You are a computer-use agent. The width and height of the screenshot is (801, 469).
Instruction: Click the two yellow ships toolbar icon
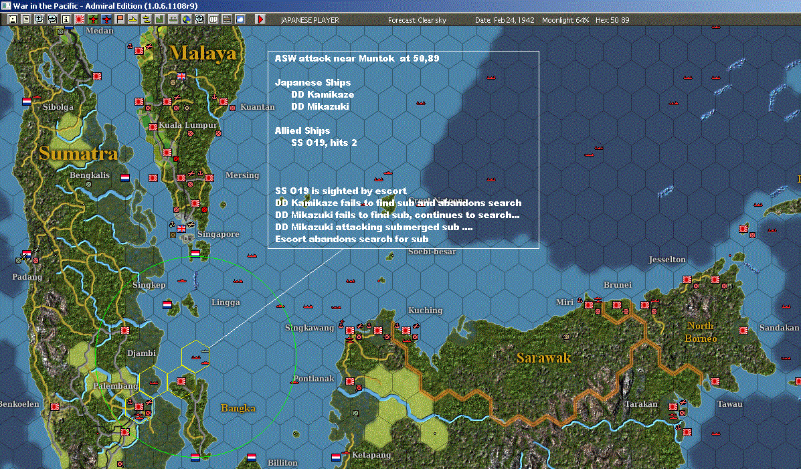[x=146, y=19]
